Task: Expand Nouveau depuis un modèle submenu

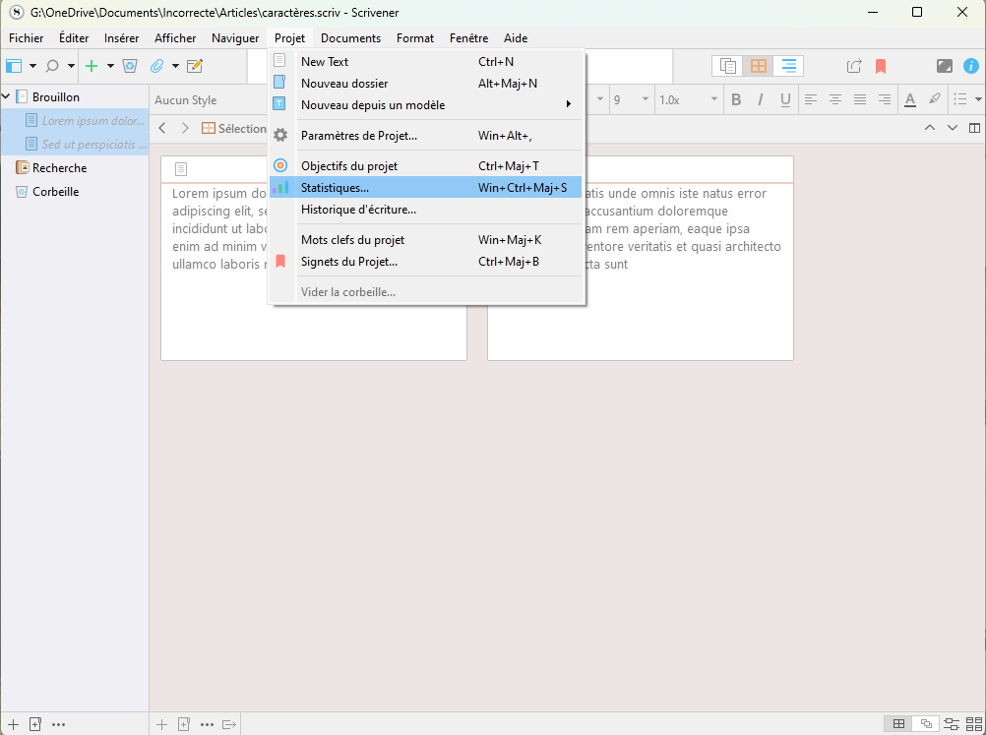Action: point(426,105)
